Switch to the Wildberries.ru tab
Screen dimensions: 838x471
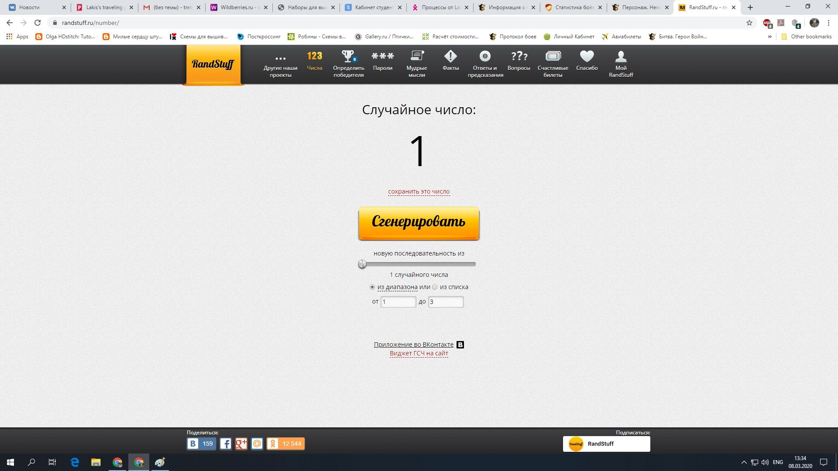click(x=238, y=7)
